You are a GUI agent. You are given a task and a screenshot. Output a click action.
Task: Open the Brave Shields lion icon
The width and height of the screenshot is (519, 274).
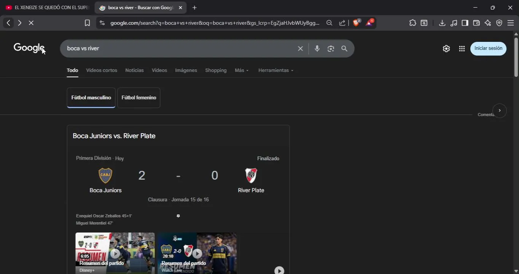click(x=357, y=23)
